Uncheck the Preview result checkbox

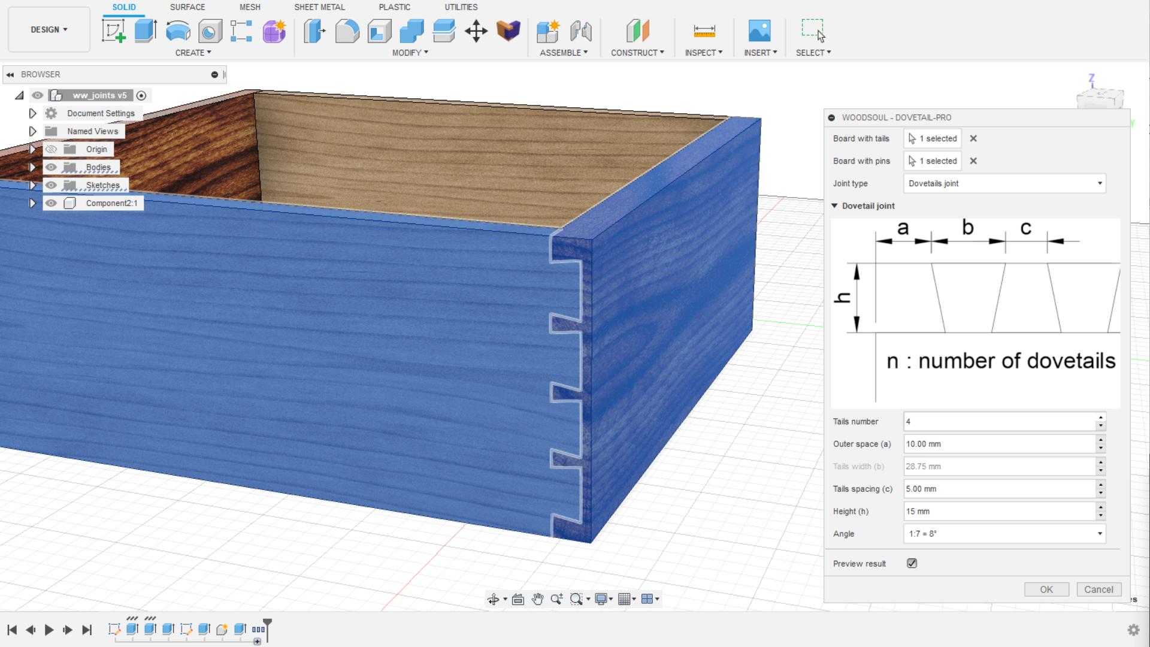click(912, 563)
